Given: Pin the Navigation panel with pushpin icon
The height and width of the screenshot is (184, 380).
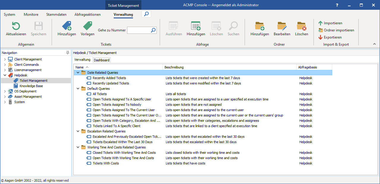Looking at the screenshot, I should coord(68,53).
